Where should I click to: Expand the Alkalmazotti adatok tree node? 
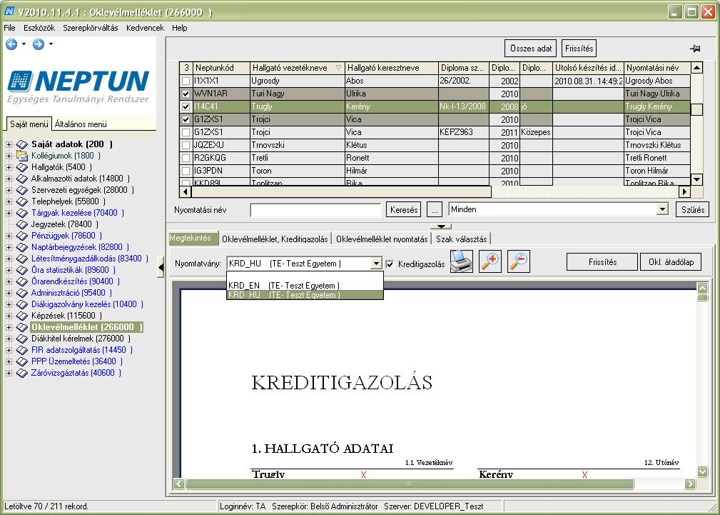(x=9, y=179)
